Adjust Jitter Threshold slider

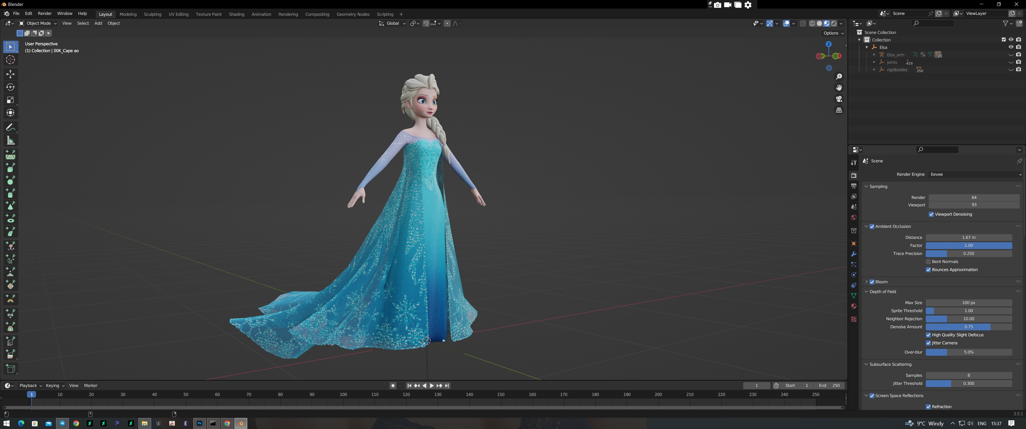click(969, 384)
